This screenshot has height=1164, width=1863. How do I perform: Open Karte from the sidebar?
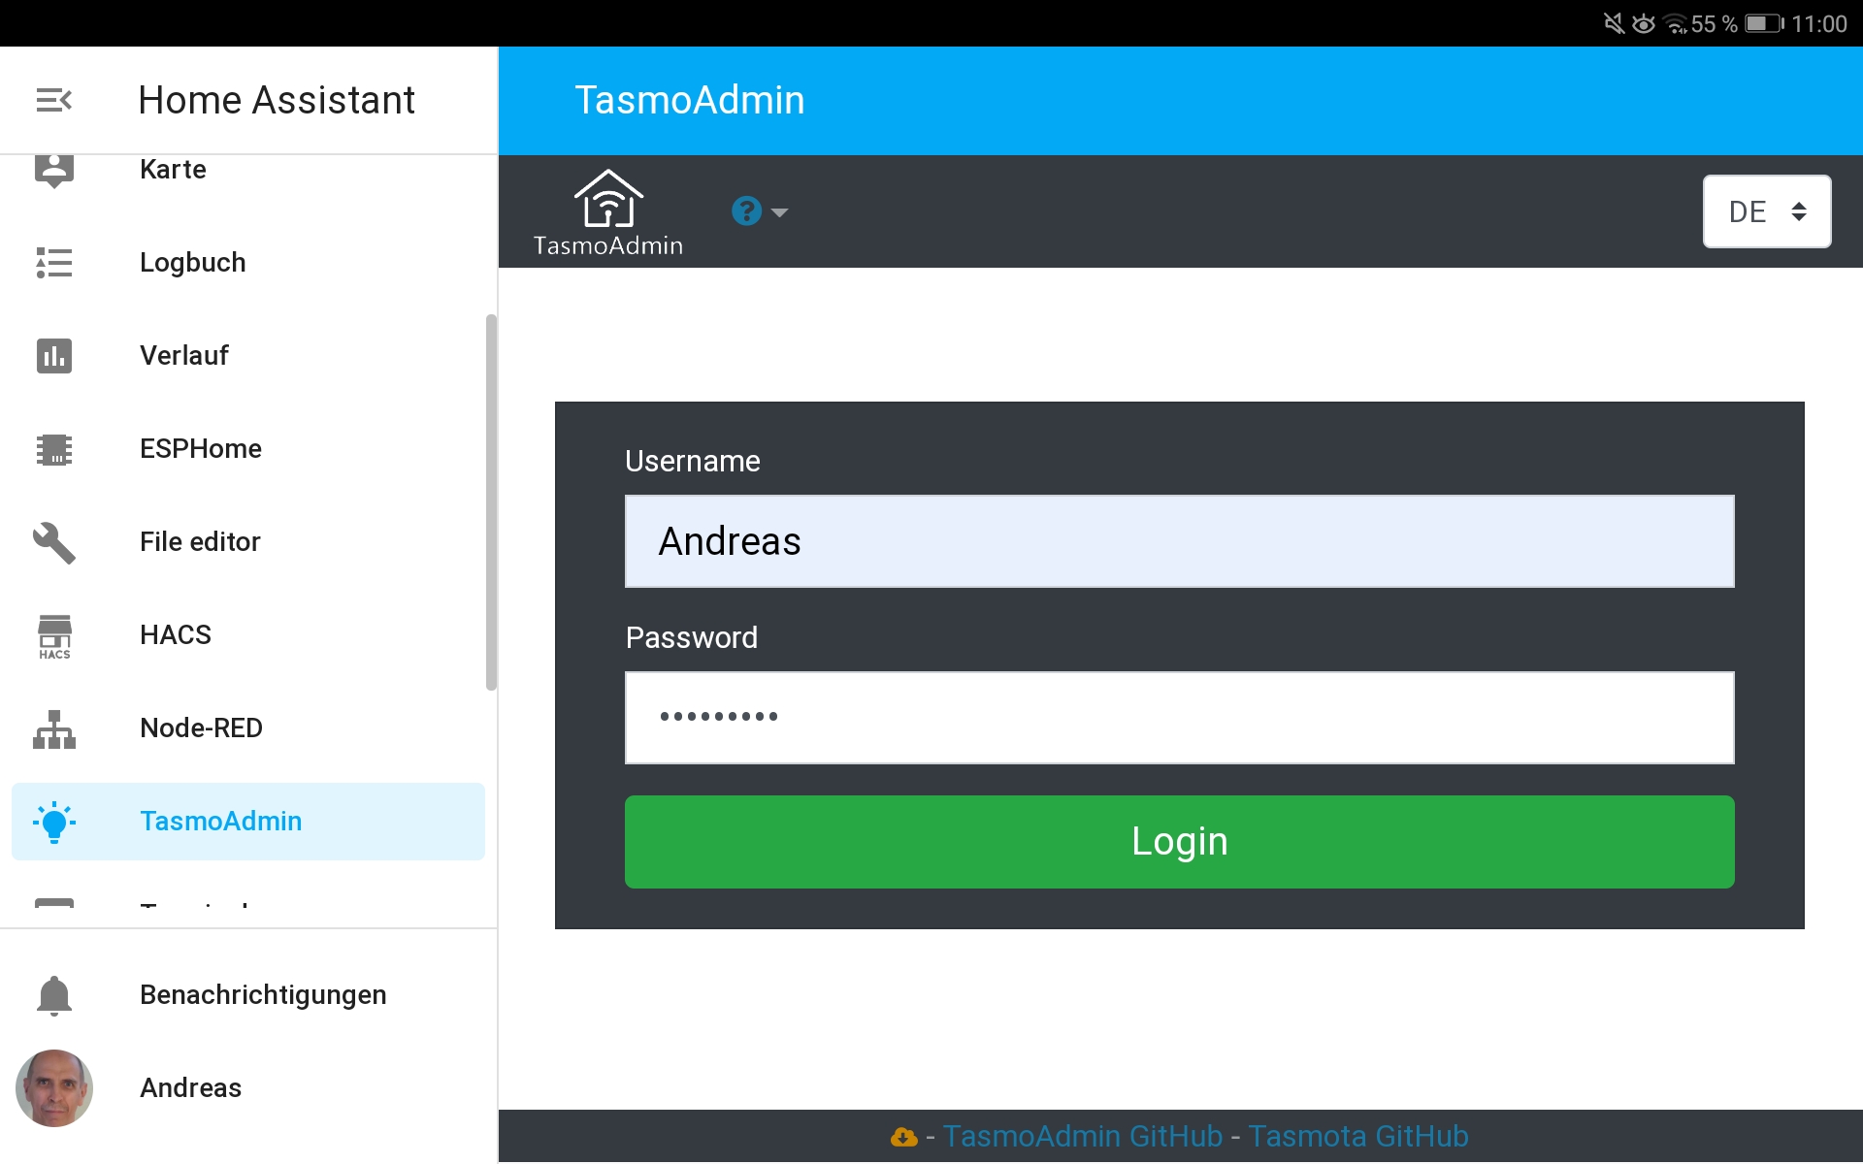[173, 169]
